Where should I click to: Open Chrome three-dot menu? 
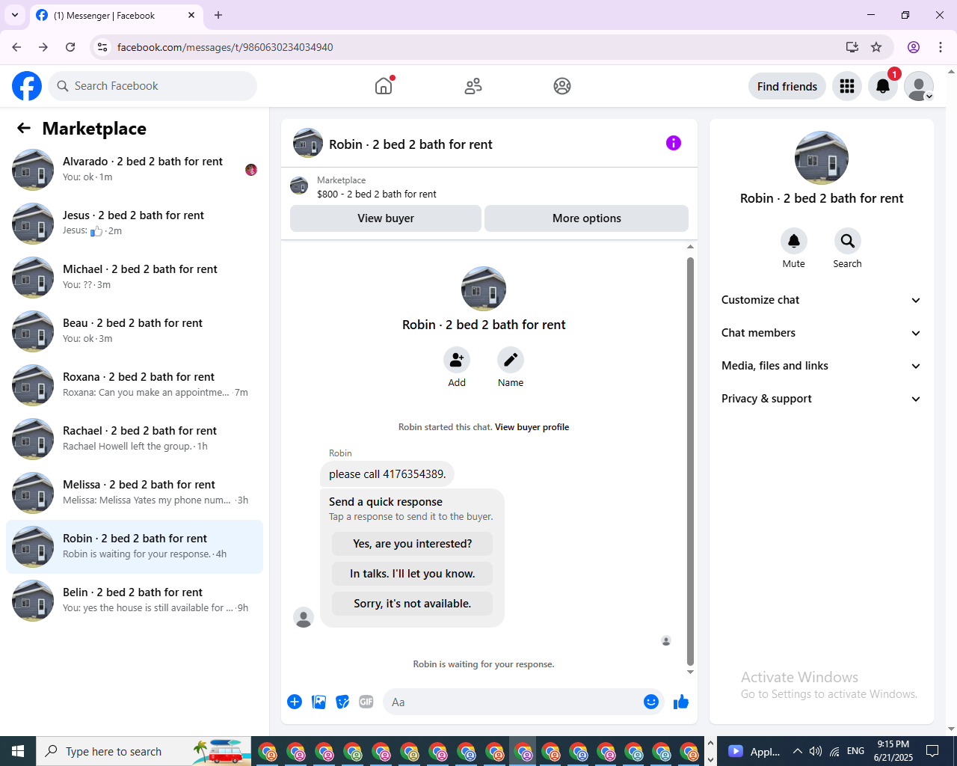point(941,47)
